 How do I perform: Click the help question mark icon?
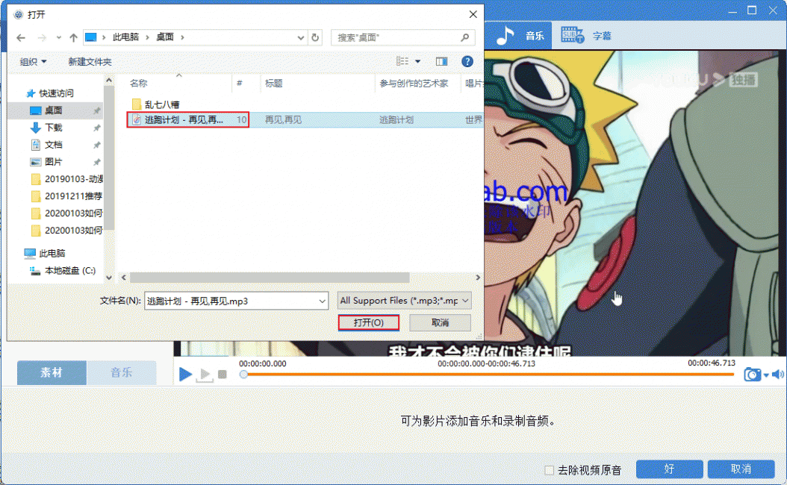[467, 61]
